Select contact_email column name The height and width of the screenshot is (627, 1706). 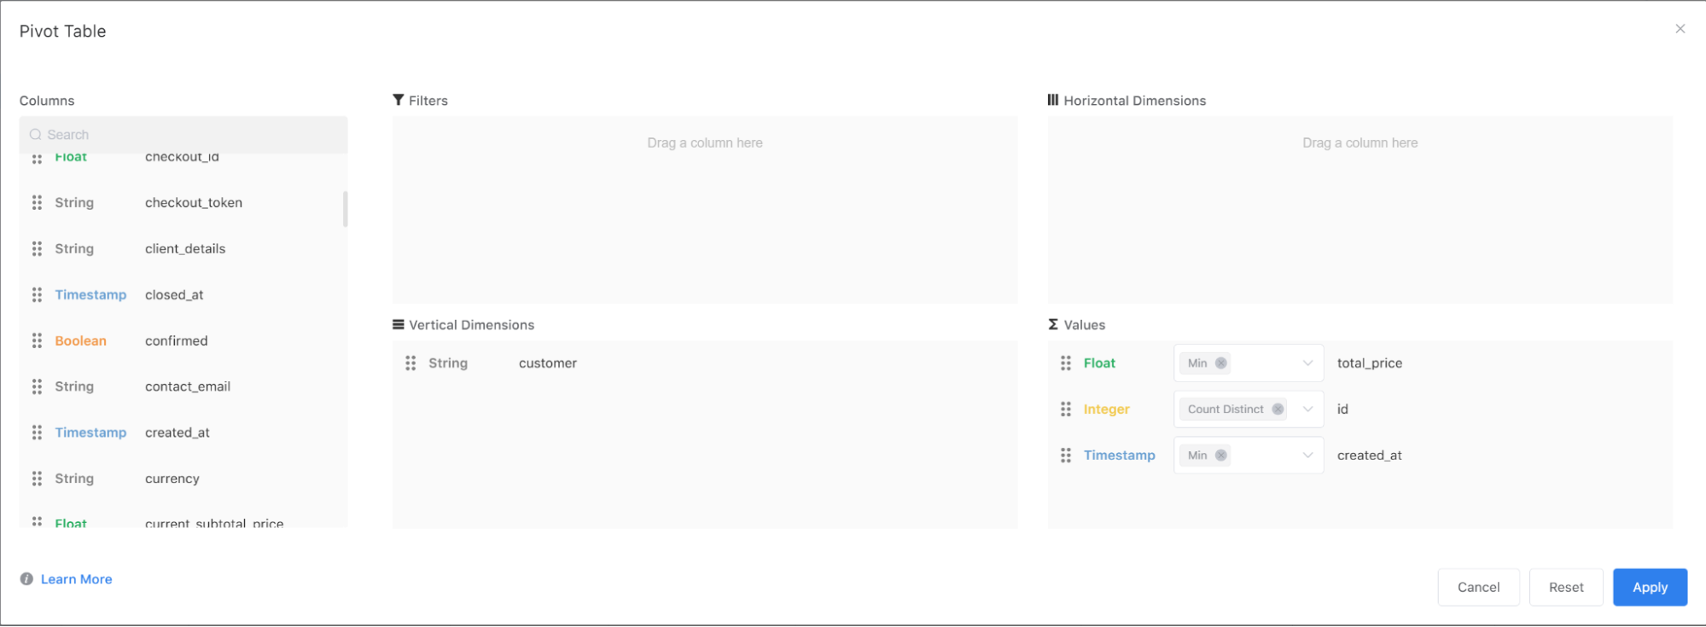point(188,387)
